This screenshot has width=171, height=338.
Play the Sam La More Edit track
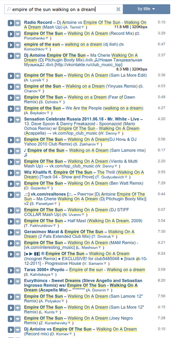pos(11,76)
